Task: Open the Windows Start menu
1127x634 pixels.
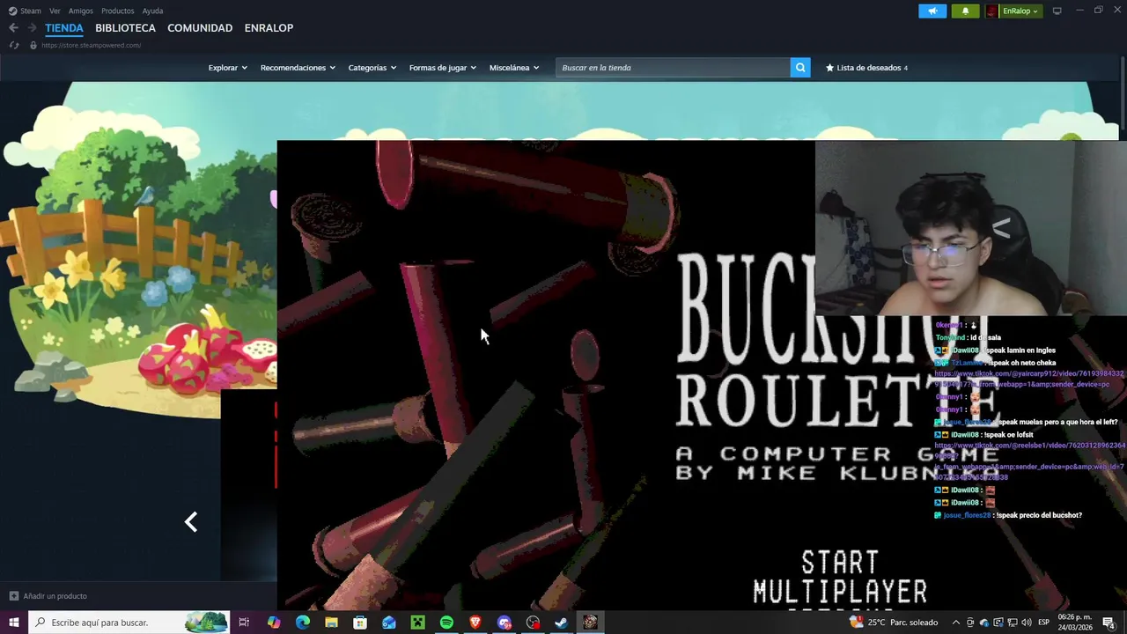Action: (x=14, y=623)
